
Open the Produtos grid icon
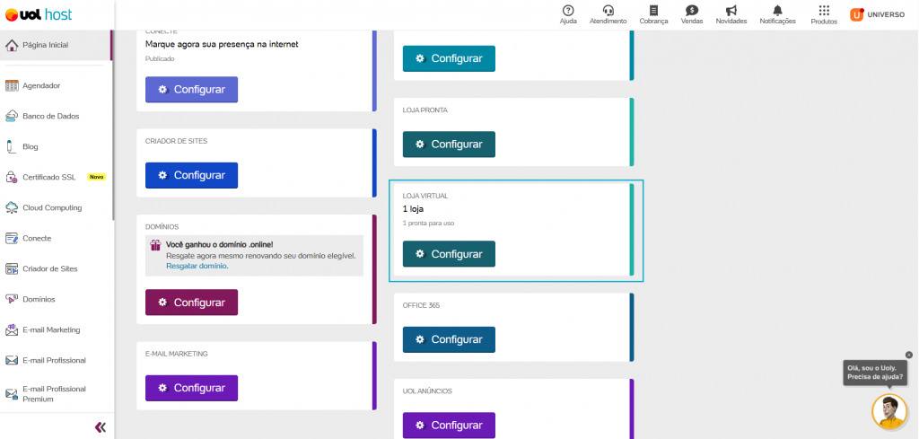tap(824, 11)
